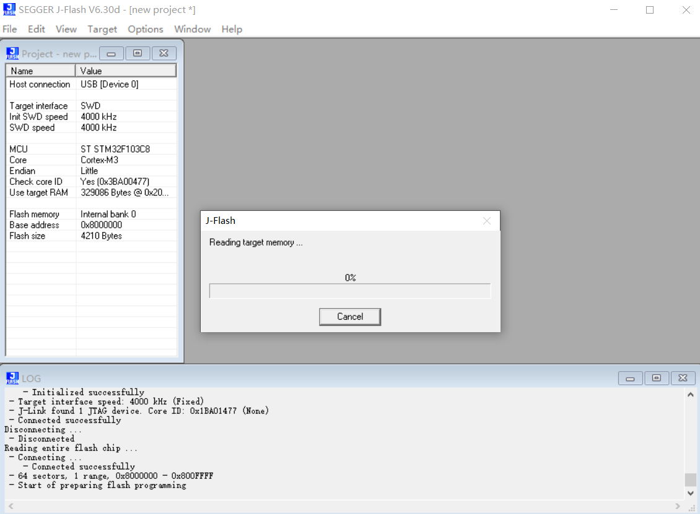
Task: Open the View menu
Action: coord(66,29)
